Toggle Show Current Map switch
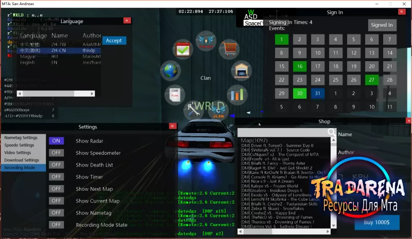This screenshot has width=412, height=239. [56, 200]
